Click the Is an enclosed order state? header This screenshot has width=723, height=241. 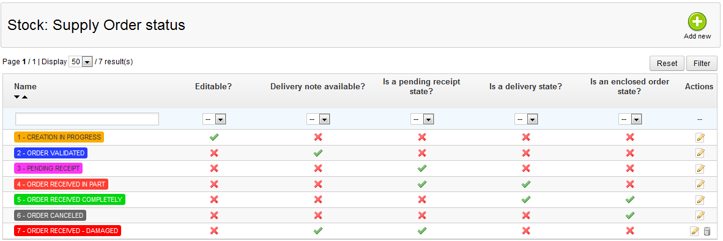[630, 87]
